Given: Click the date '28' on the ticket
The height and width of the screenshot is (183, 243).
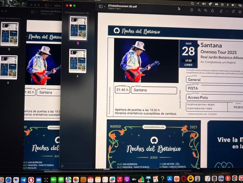Looking at the screenshot, I should coord(188,51).
